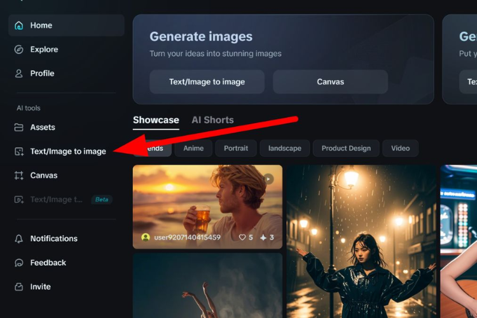Screen dimensions: 477x318
Task: Switch to the AI Shorts tab
Action: point(212,120)
